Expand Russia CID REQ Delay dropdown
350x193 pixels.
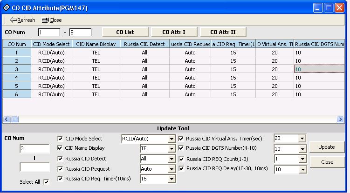point(302,169)
